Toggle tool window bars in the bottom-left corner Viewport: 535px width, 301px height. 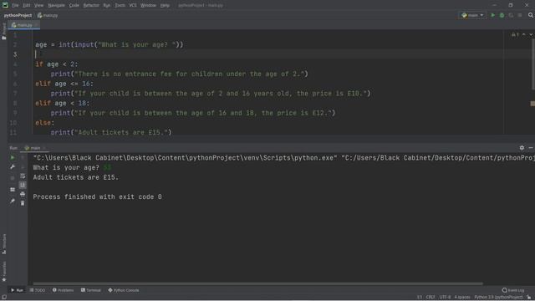click(3, 298)
